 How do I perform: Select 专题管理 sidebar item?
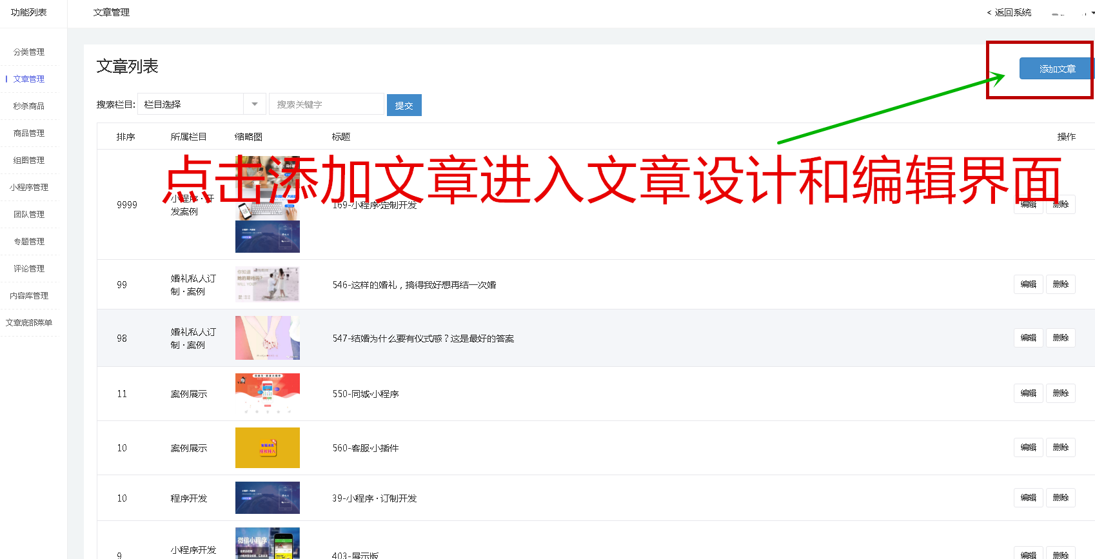[29, 242]
